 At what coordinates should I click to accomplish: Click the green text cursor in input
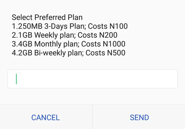click(16, 79)
